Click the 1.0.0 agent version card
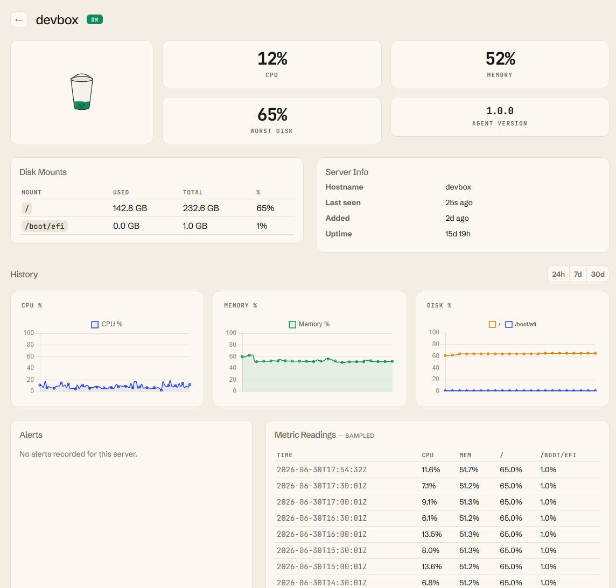This screenshot has width=616, height=588. (x=500, y=117)
